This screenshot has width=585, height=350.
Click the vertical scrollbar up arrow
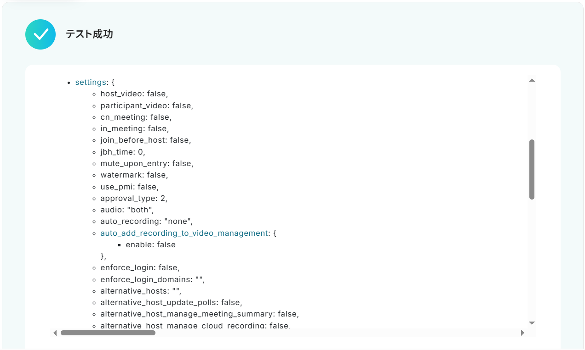click(x=532, y=80)
